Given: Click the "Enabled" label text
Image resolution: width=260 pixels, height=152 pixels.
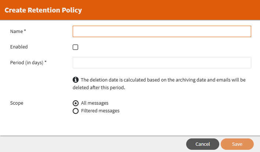Looking at the screenshot, I should [x=19, y=47].
